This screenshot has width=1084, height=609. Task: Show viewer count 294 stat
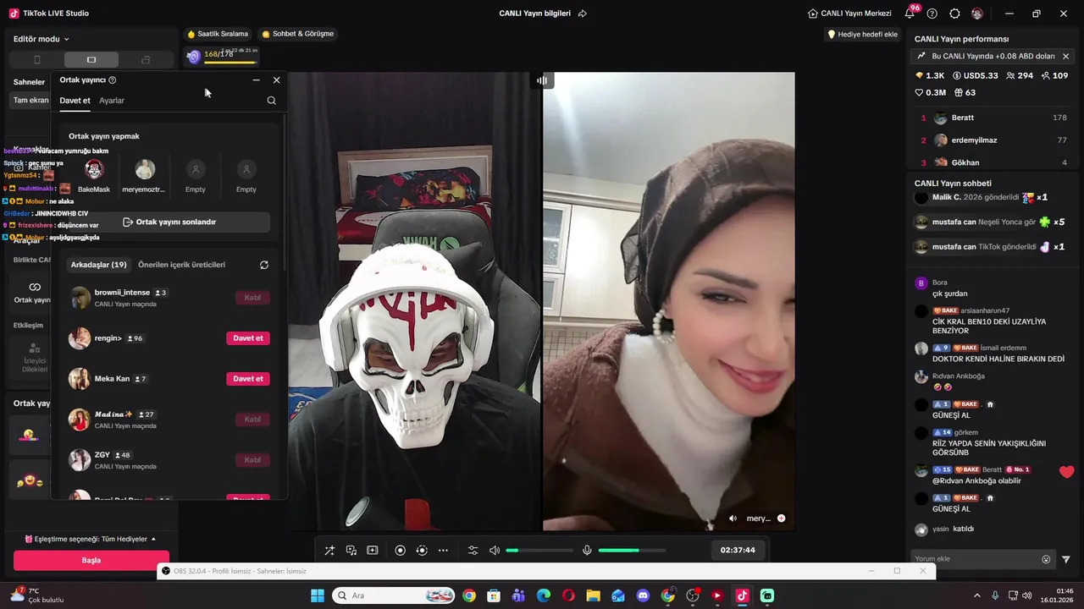click(1018, 75)
